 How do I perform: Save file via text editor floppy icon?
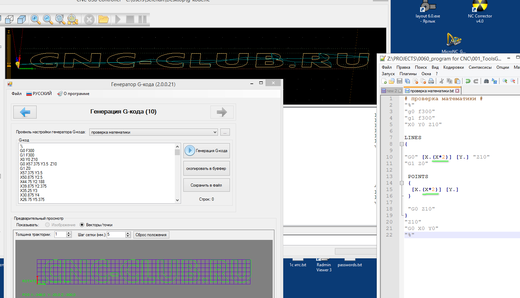400,81
